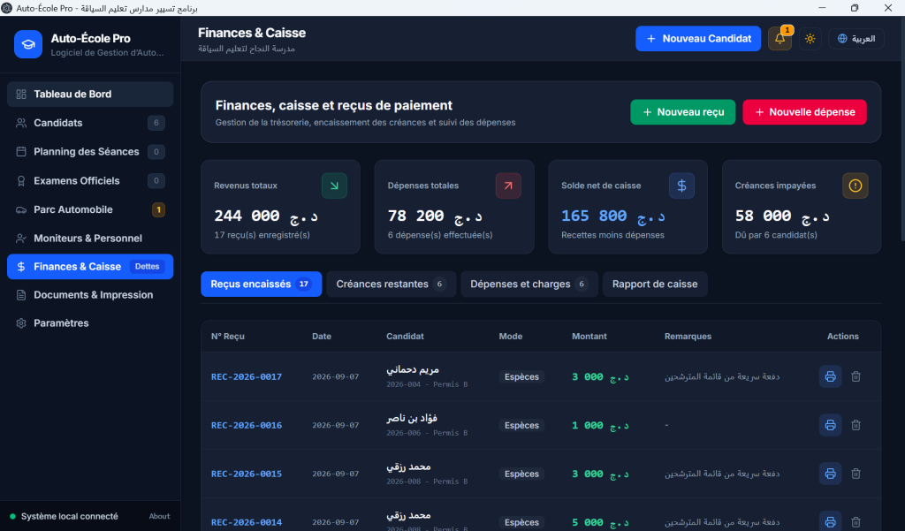This screenshot has width=905, height=531.
Task: Click the Créances impayées warning icon
Action: [x=856, y=186]
